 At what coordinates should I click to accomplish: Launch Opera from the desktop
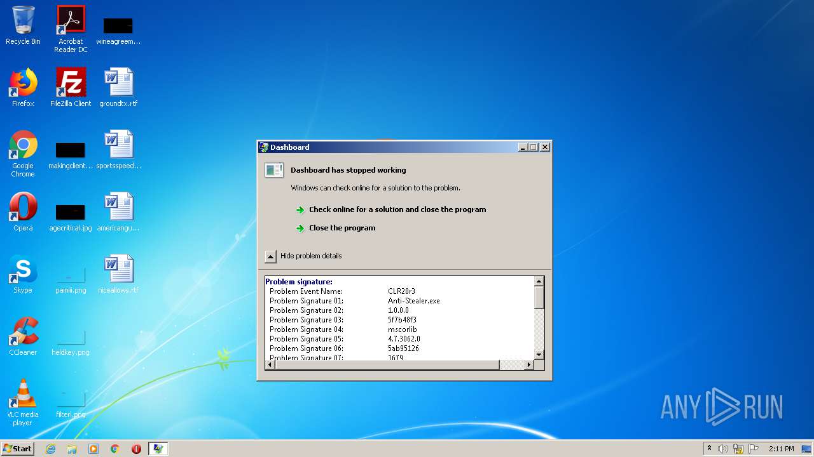click(23, 212)
